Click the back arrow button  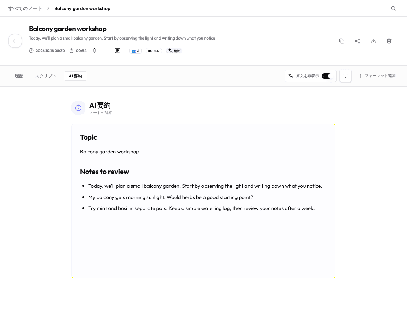click(x=15, y=41)
